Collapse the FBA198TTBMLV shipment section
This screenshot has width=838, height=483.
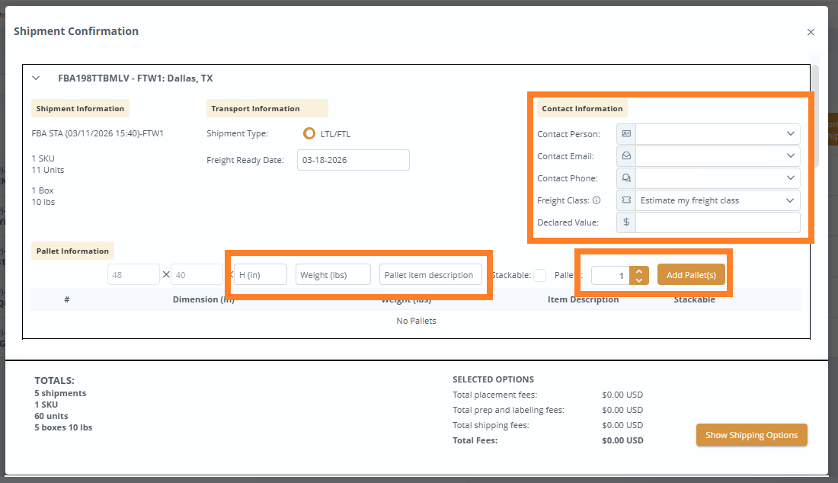coord(36,78)
